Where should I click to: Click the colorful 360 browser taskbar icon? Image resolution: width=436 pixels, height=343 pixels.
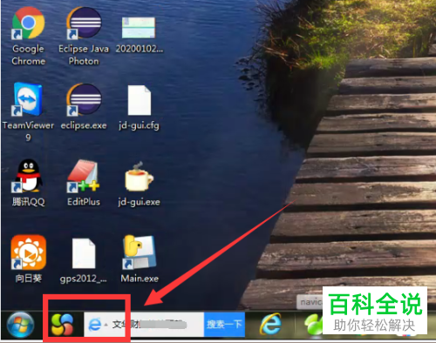click(x=62, y=325)
